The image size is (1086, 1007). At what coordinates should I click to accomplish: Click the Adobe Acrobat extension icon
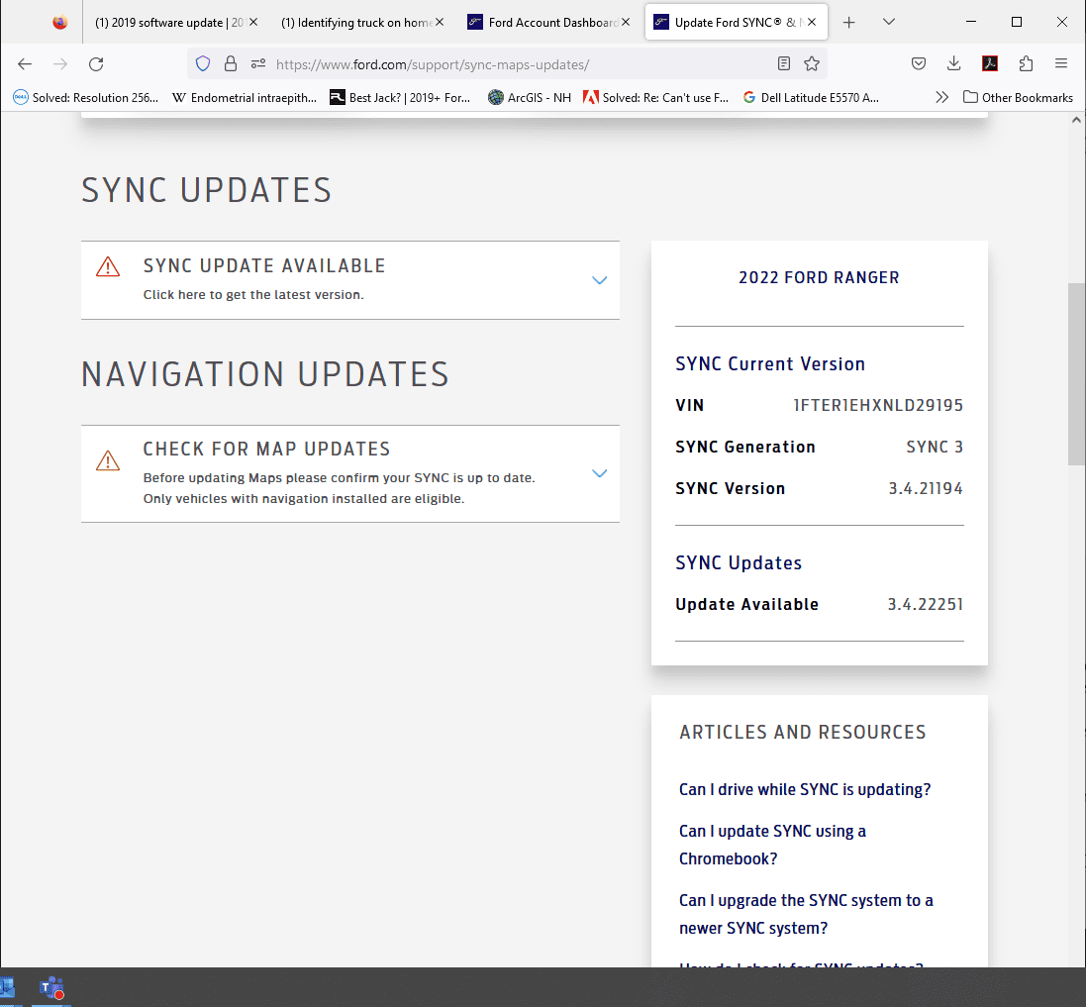[990, 64]
